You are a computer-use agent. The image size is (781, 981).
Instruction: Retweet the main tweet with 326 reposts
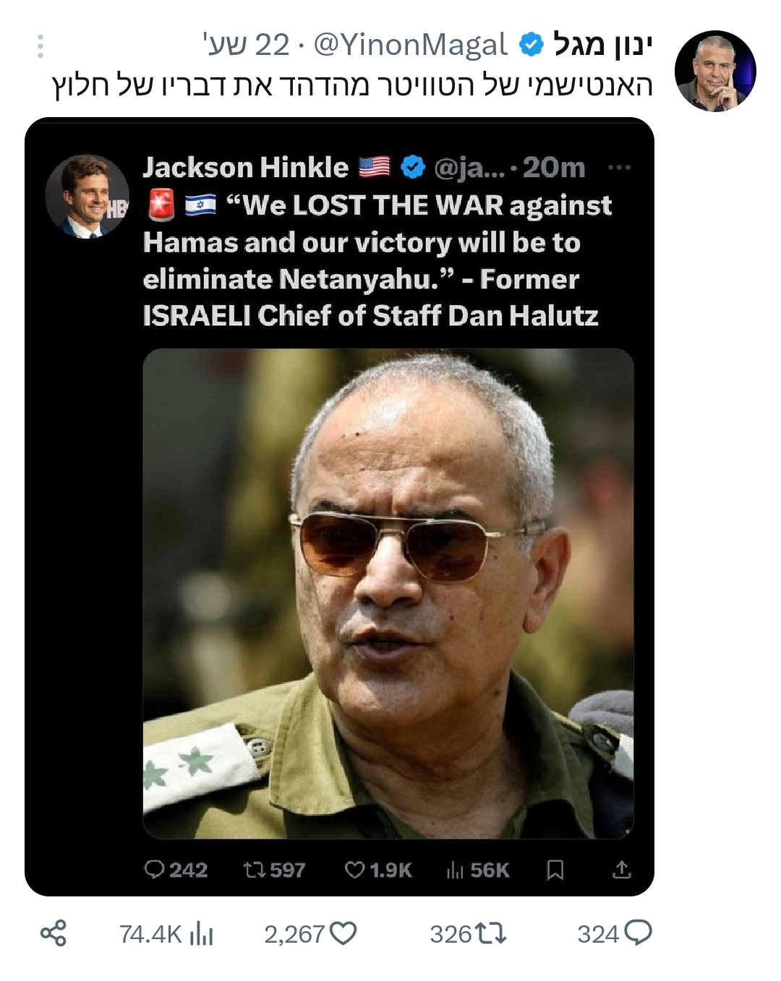[491, 934]
